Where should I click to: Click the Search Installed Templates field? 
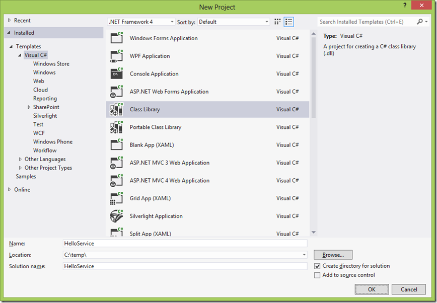366,22
